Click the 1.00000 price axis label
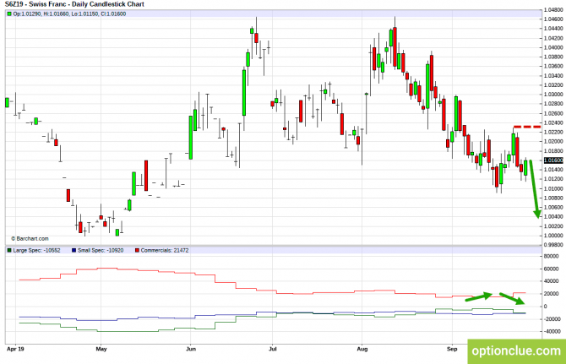Viewport: 566px width, 364px height. coord(553,236)
